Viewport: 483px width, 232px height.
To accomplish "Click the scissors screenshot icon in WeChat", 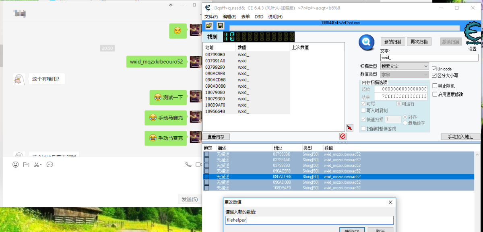I will tap(36, 164).
